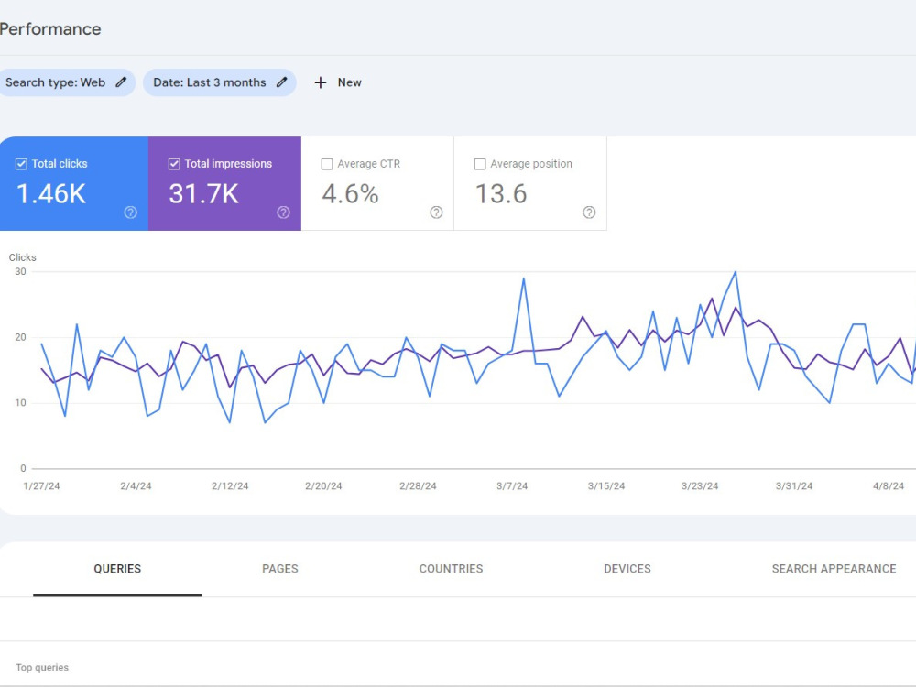Viewport: 916px width, 687px height.
Task: Click the Performance page heading
Action: tap(50, 29)
